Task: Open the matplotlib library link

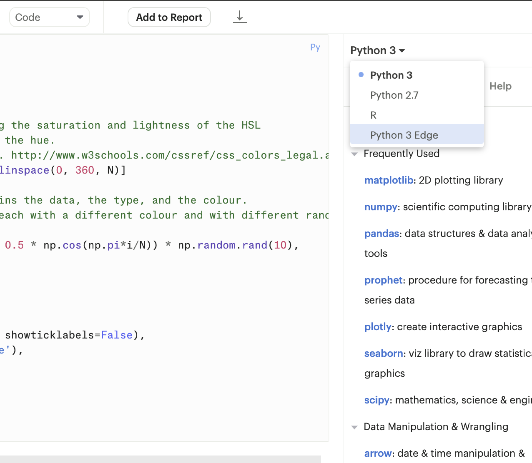Action: pos(389,180)
